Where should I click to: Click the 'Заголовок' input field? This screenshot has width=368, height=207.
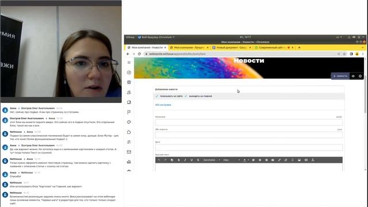249,122
